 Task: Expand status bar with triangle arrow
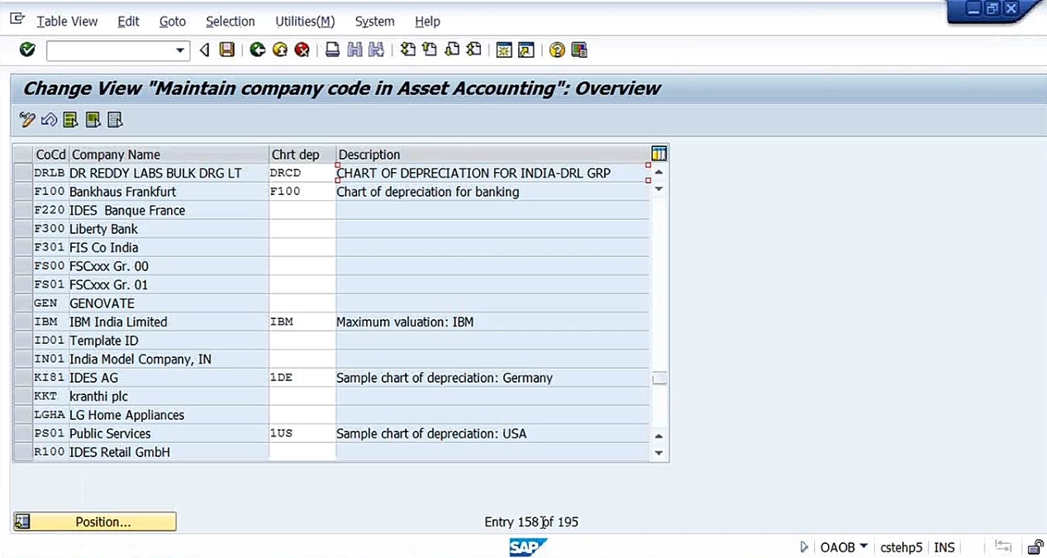pyautogui.click(x=804, y=546)
